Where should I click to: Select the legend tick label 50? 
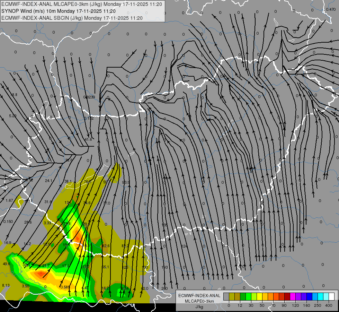pos(262,305)
